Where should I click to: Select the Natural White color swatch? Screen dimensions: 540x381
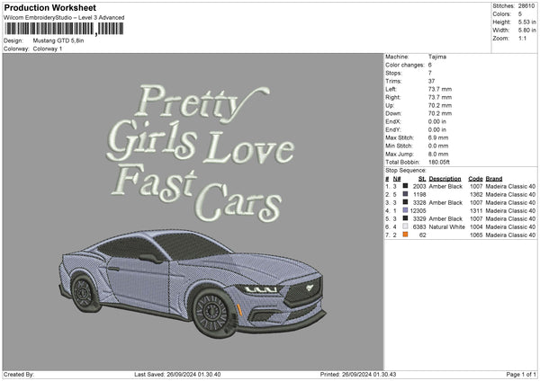pos(405,226)
